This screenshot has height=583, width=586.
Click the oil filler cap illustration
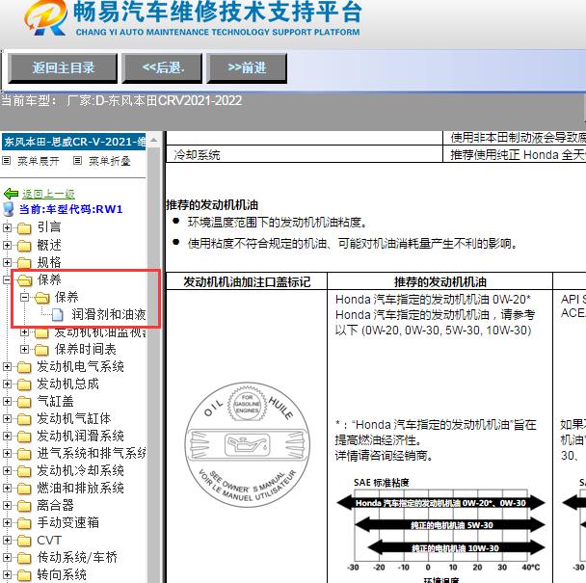[x=248, y=444]
